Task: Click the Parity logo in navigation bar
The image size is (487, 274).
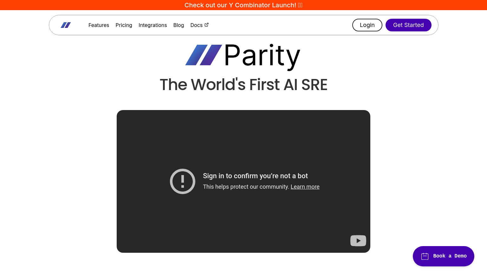Action: tap(66, 25)
